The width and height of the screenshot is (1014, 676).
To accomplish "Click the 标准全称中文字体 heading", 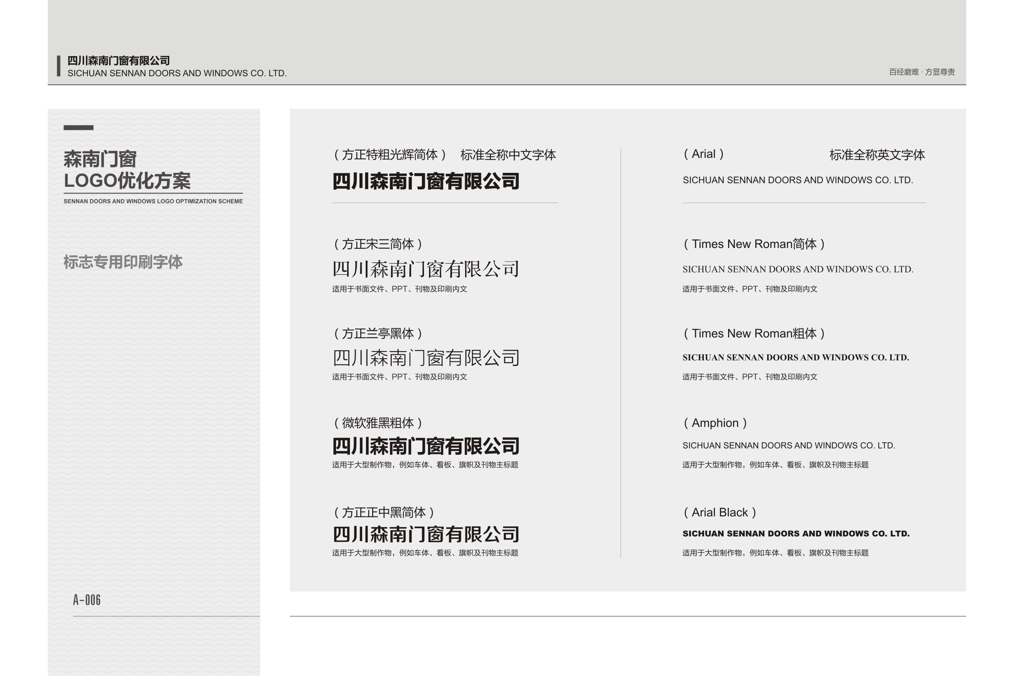I will [x=508, y=155].
